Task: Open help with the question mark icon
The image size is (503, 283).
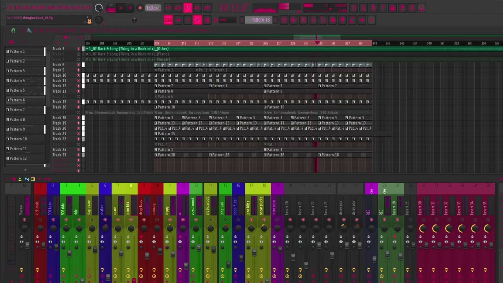Action: tap(383, 8)
